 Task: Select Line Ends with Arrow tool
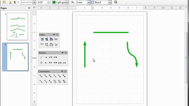pyautogui.click(x=46, y=57)
